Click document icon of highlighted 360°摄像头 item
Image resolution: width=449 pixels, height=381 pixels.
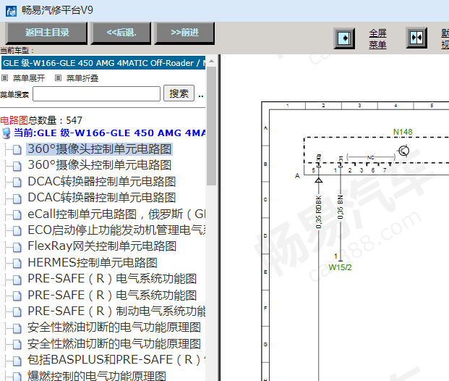(17, 149)
